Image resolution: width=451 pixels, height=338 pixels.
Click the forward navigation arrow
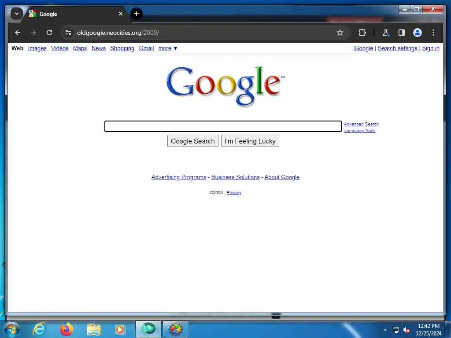pyautogui.click(x=33, y=33)
